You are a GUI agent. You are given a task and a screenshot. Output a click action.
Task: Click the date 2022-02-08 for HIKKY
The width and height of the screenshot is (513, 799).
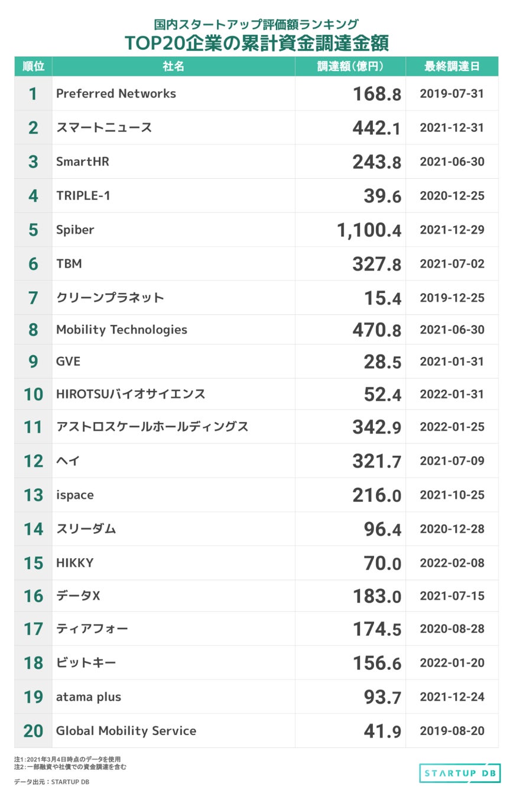click(x=452, y=563)
